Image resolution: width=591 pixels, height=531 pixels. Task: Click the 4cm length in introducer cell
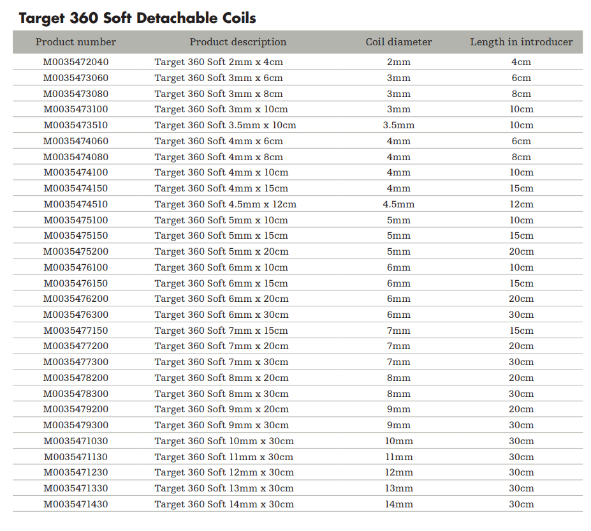point(521,62)
